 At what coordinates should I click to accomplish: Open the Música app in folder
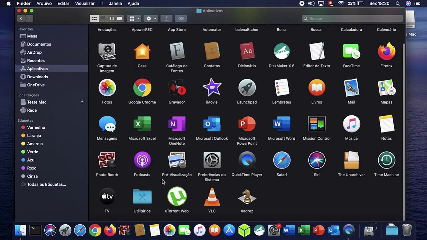pos(351,124)
